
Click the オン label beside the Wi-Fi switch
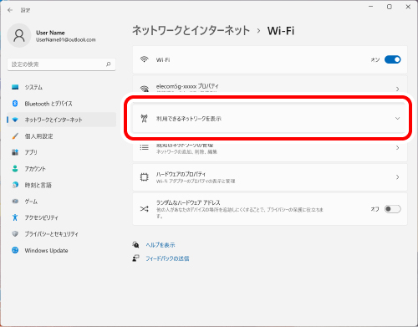coord(375,59)
